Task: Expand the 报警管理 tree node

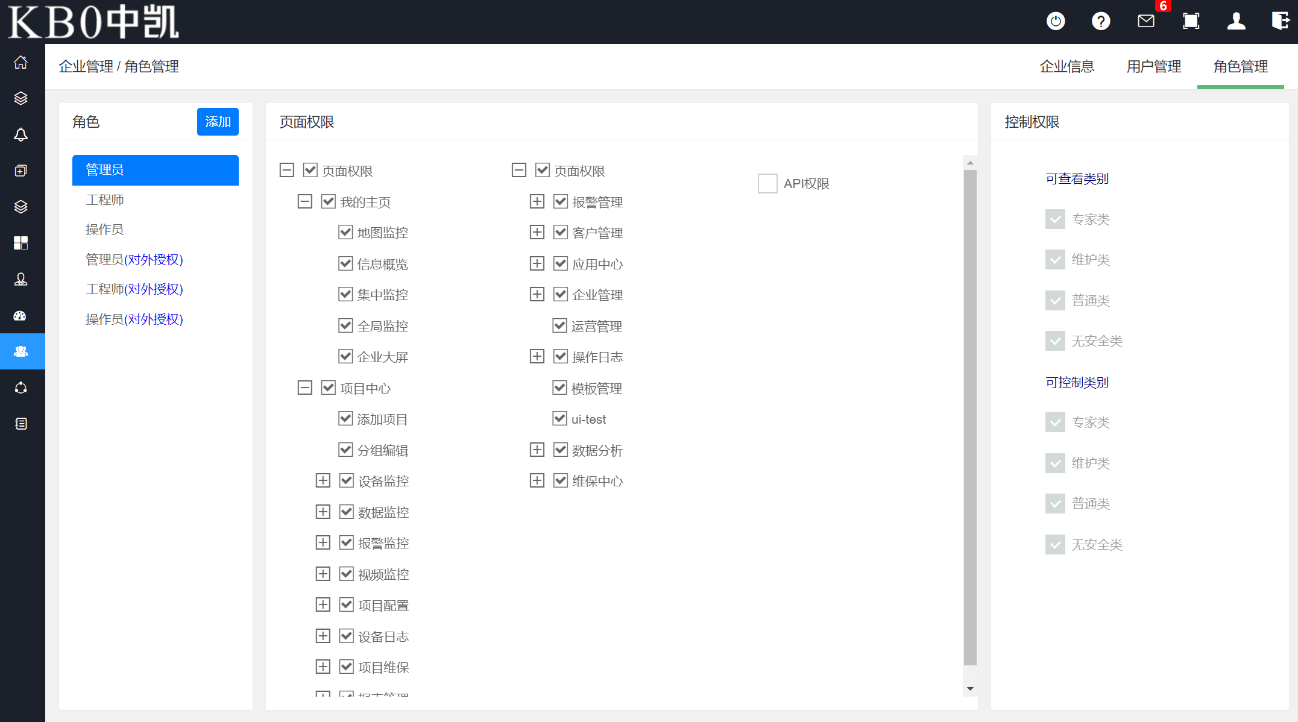Action: click(x=537, y=201)
